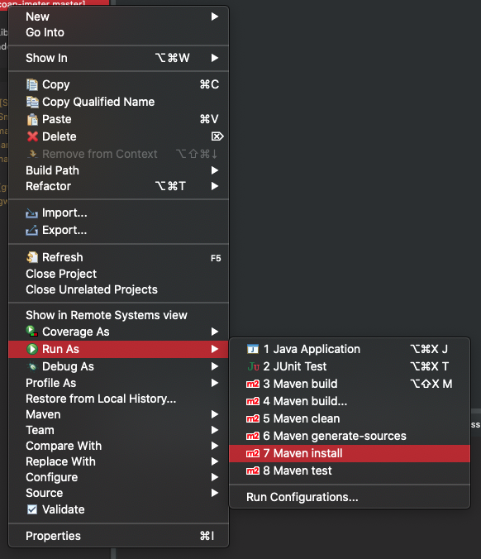Screen dimensions: 481x559
Task: Click the m2 icon beside Maven clean
Action: pos(253,418)
